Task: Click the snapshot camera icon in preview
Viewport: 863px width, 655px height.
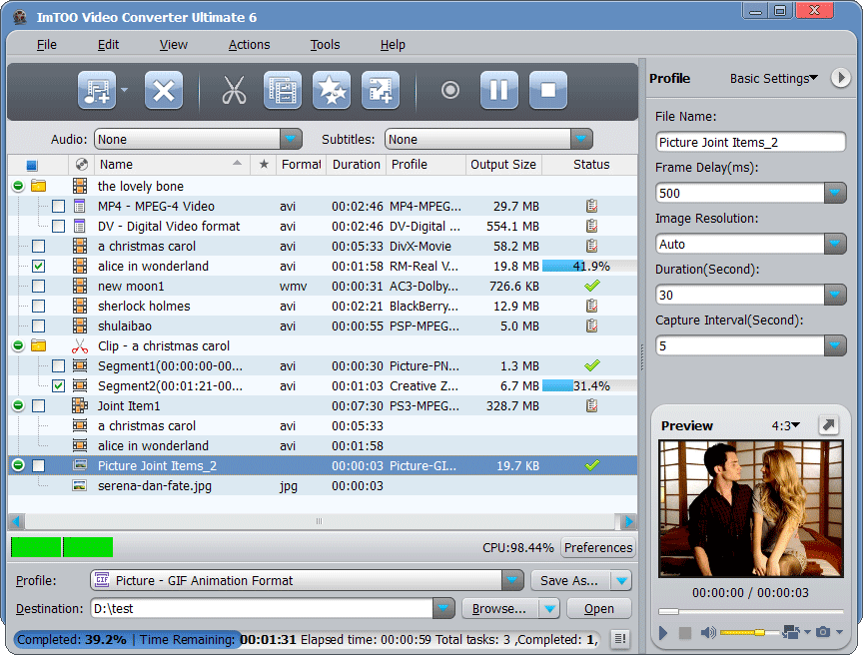Action: pyautogui.click(x=823, y=632)
